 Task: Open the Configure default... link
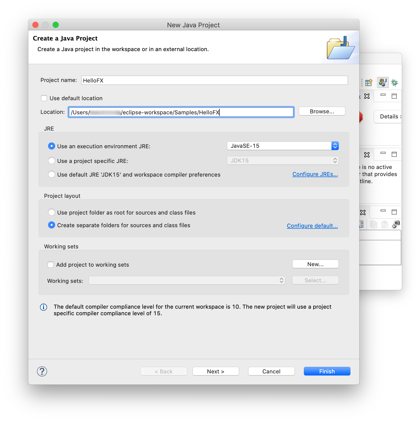pos(312,226)
